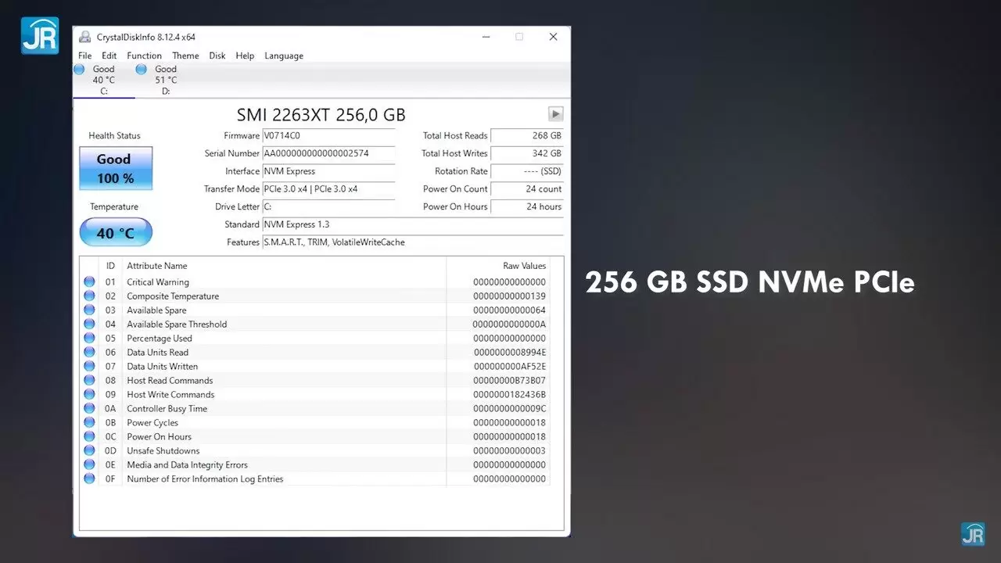Click the C: drive status orb
This screenshot has width=1001, height=563.
coord(79,70)
